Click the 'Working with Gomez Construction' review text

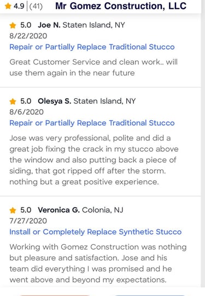(x=98, y=263)
